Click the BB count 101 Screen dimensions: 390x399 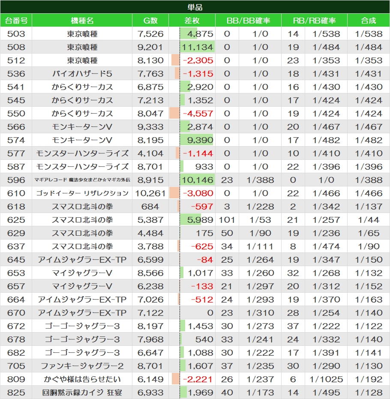[x=227, y=219]
